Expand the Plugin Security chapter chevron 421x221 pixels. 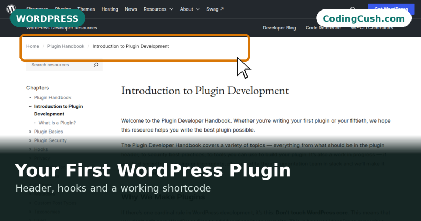[x=30, y=140]
